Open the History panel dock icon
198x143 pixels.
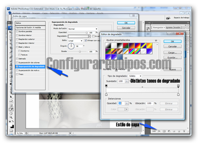coord(148,28)
